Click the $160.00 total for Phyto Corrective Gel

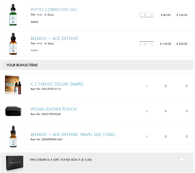pyautogui.click(x=182, y=15)
